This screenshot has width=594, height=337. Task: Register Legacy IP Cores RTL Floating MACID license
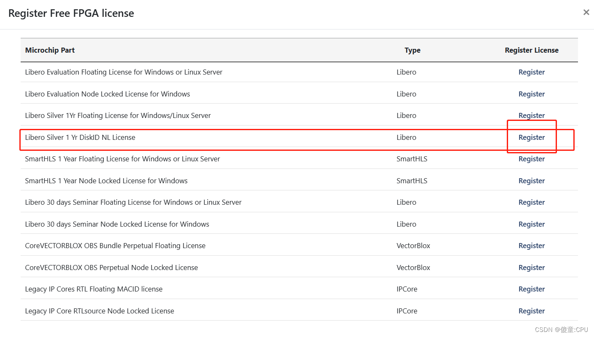click(x=532, y=289)
